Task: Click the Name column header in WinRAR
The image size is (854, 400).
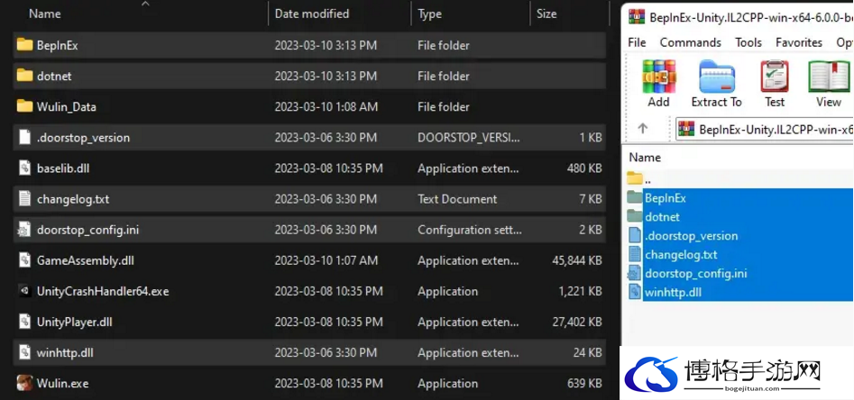Action: point(645,158)
